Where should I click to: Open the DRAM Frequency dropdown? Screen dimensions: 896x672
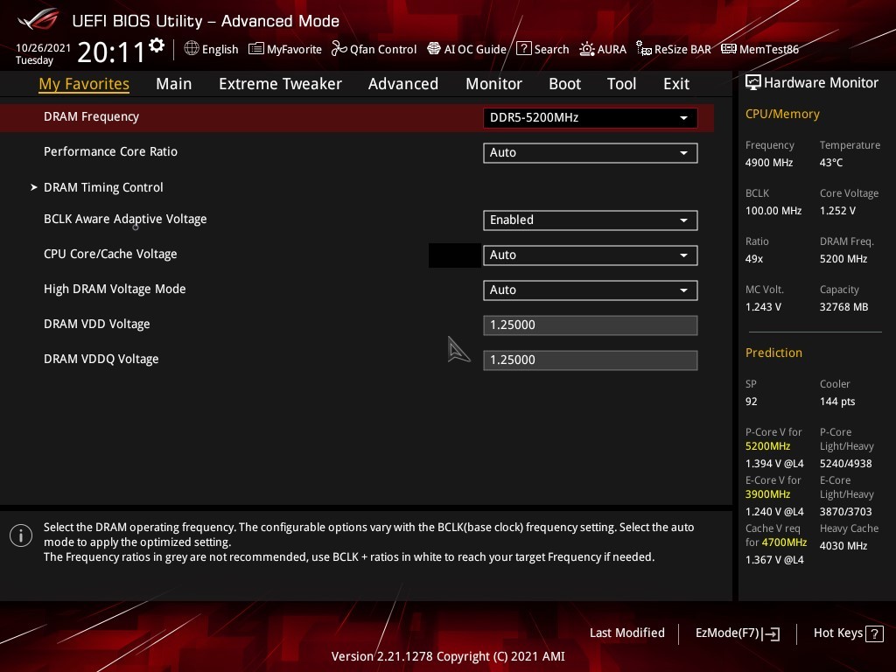coord(591,118)
